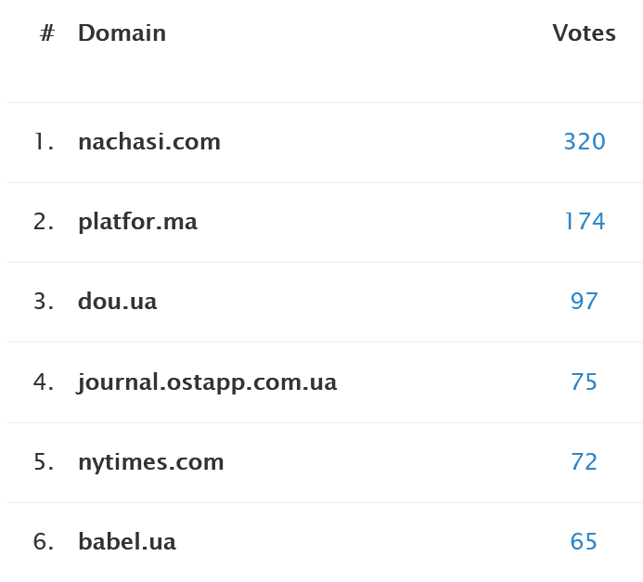Click the dou.ua domain entry
The width and height of the screenshot is (643, 582).
point(117,302)
